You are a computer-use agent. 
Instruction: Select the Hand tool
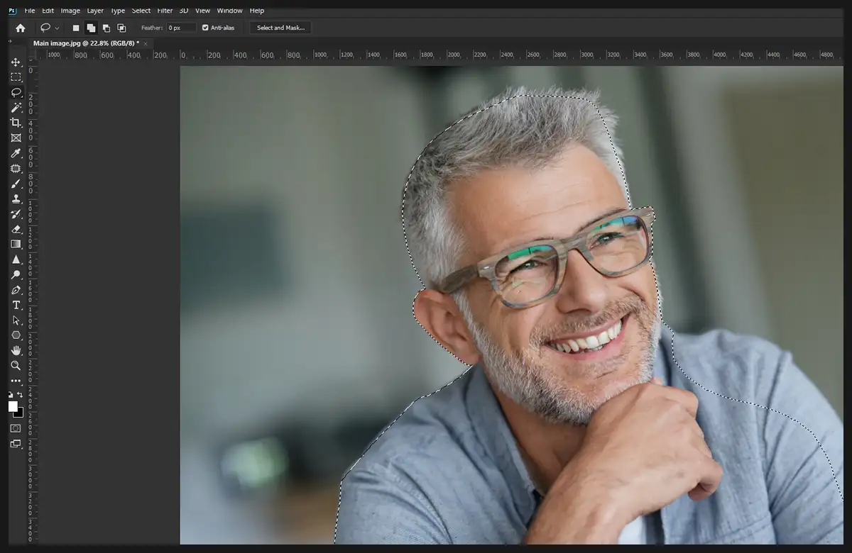click(16, 350)
